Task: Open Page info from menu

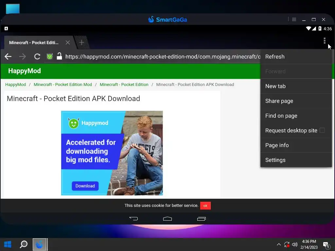Action: (x=296, y=145)
